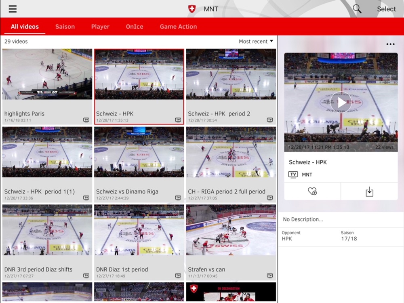Tap the 22 views label on preview
This screenshot has width=404, height=303.
(384, 147)
